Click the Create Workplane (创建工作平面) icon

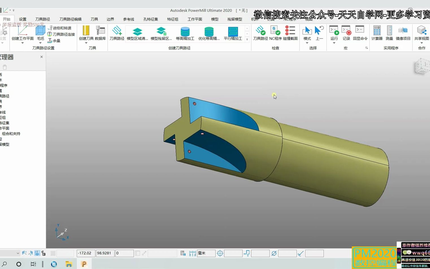pos(23,31)
